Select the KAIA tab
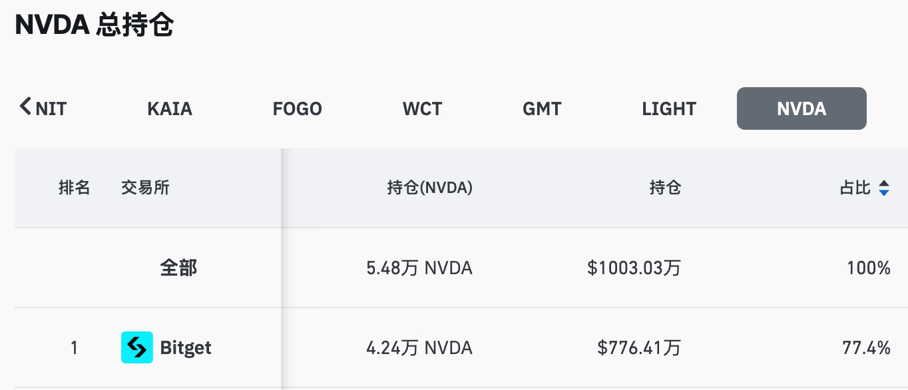This screenshot has width=908, height=390. [170, 108]
